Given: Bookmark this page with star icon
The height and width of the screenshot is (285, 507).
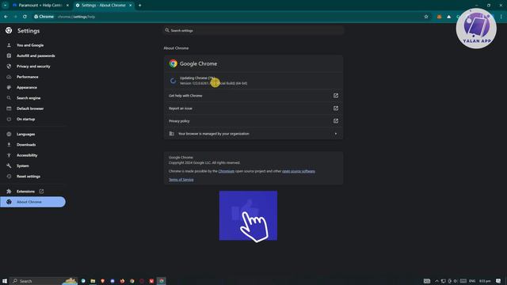Looking at the screenshot, I should click(426, 17).
